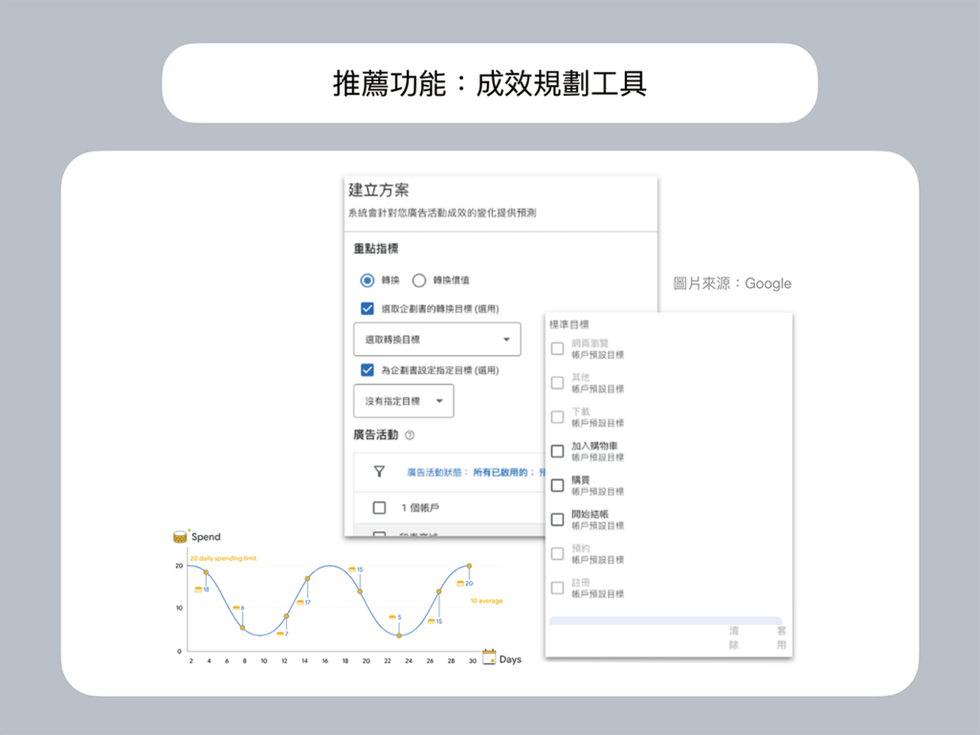Viewport: 980px width, 735px height.
Task: Click the coin icon labeled 18
Action: click(198, 590)
